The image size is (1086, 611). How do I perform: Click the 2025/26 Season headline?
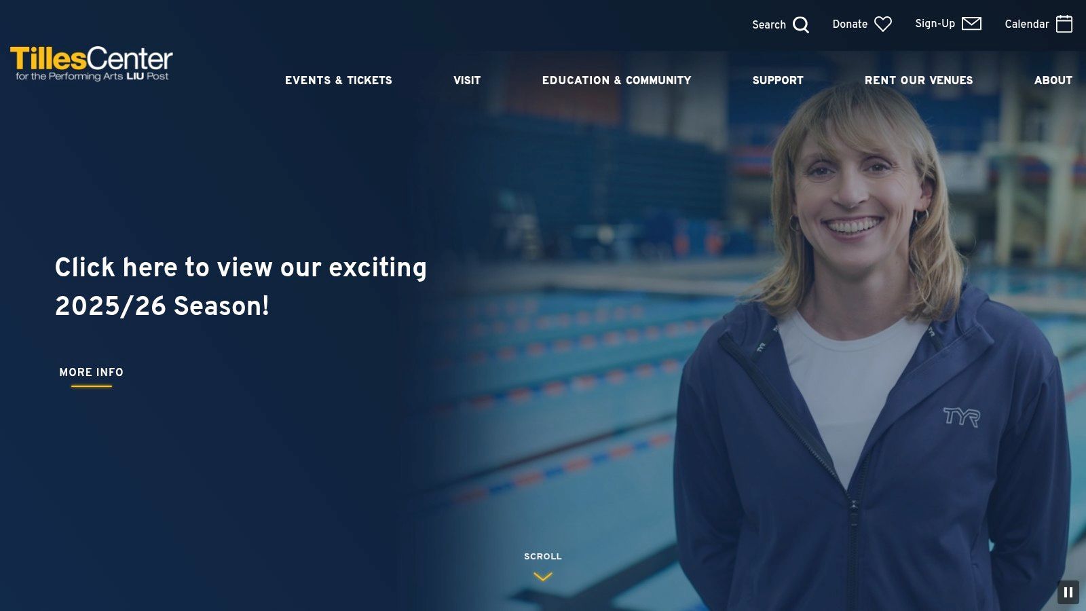pos(241,286)
